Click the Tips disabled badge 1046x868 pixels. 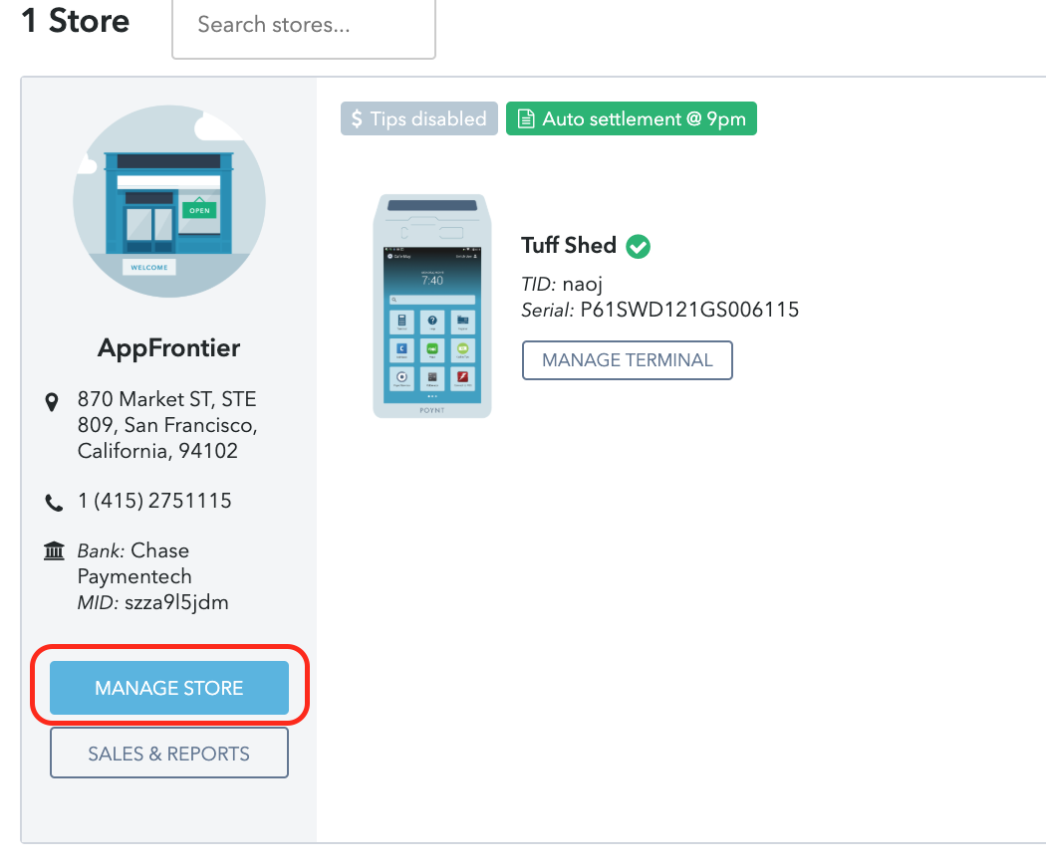click(x=418, y=119)
